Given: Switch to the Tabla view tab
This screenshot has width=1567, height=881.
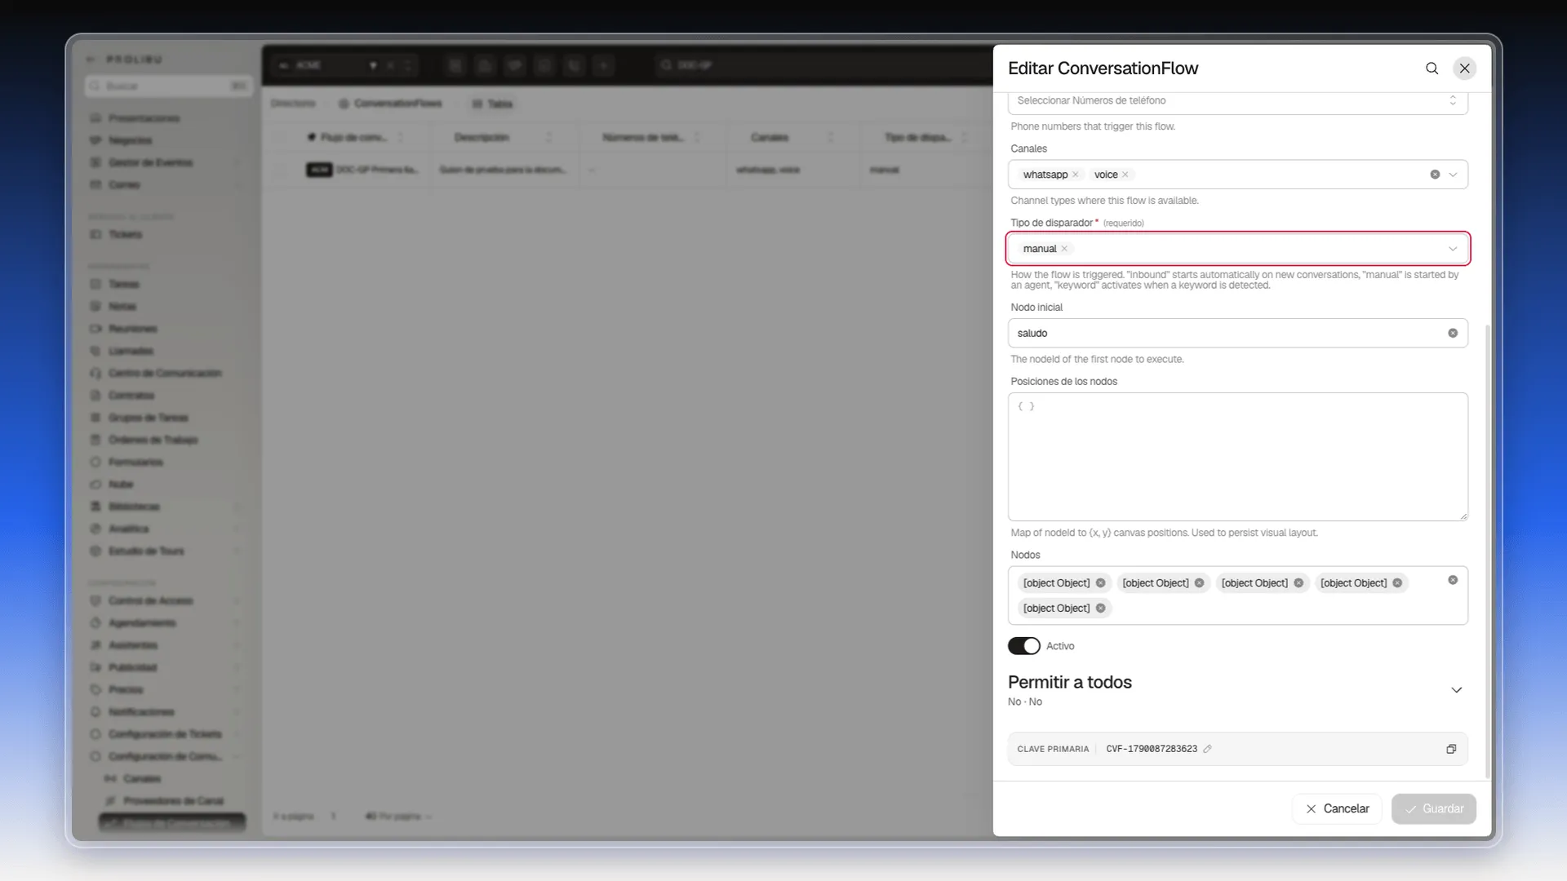Looking at the screenshot, I should (492, 104).
